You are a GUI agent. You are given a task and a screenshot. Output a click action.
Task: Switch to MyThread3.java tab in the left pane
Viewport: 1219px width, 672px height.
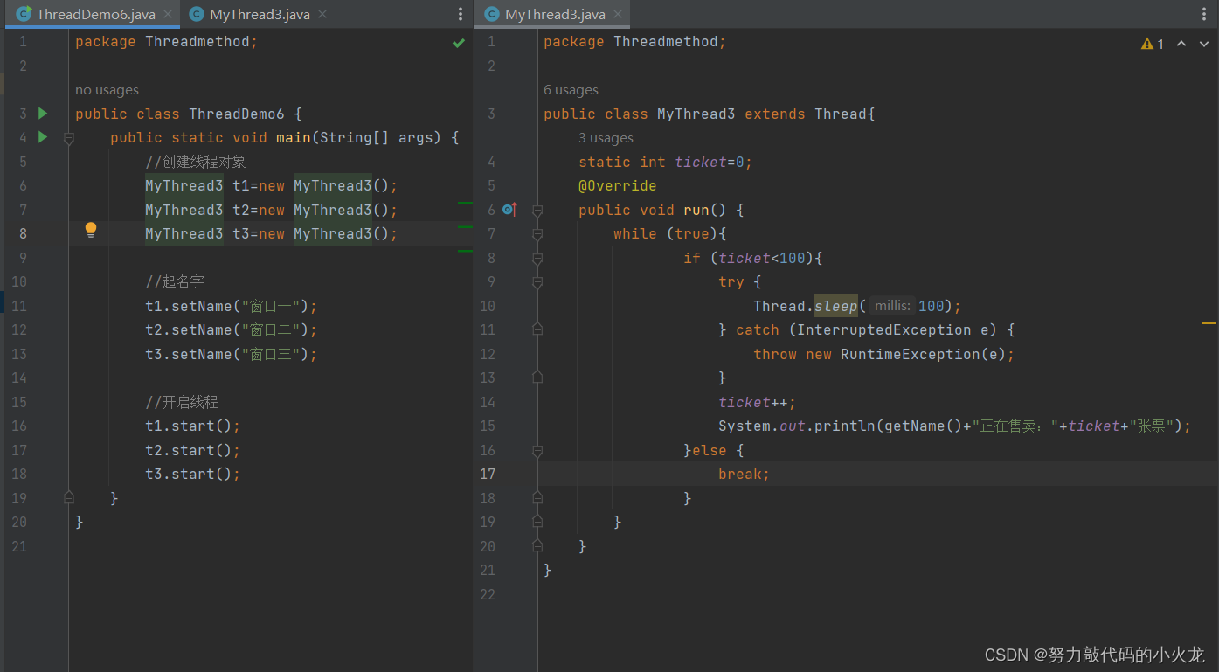pyautogui.click(x=260, y=14)
